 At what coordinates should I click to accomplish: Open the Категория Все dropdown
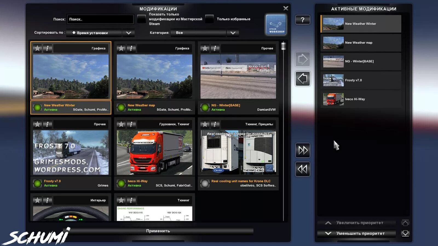coord(205,33)
